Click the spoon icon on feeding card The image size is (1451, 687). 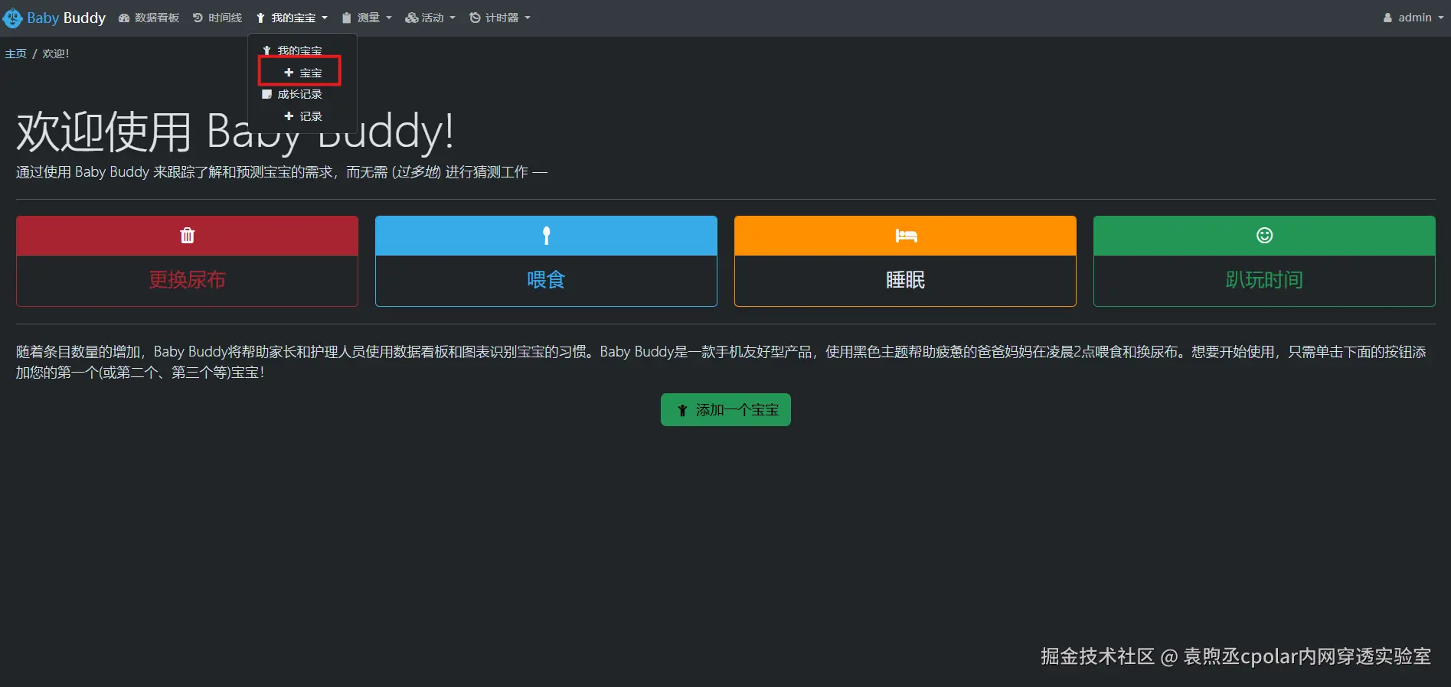(546, 236)
